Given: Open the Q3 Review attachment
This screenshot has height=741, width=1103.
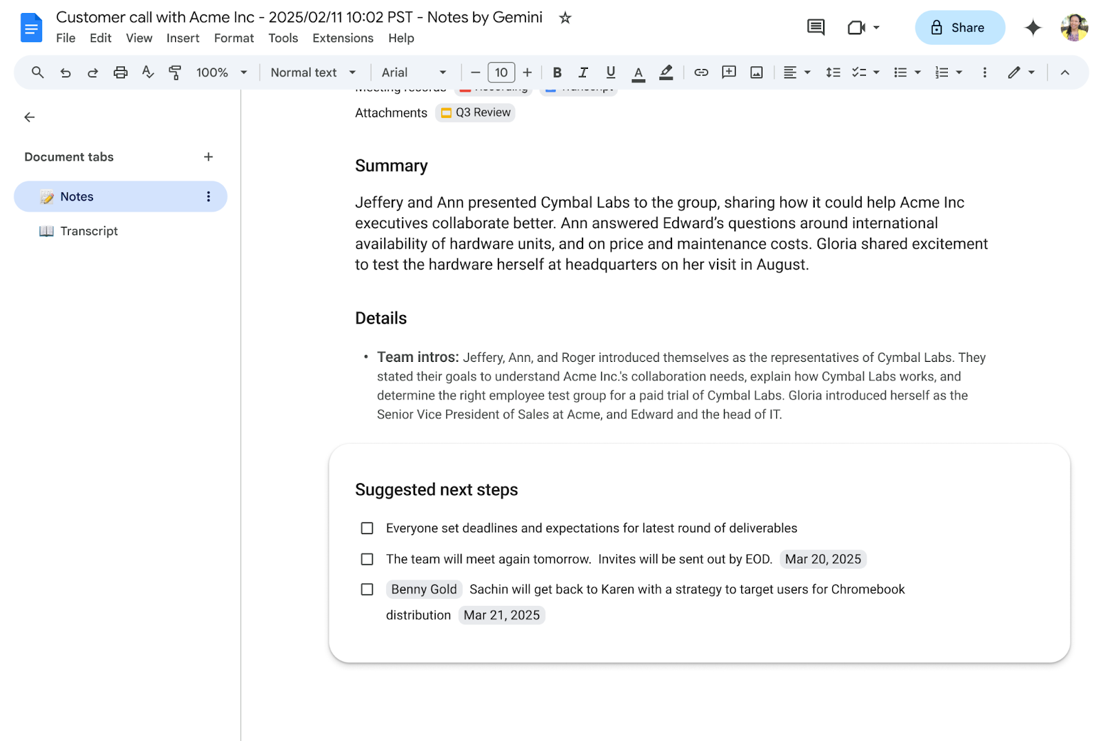Looking at the screenshot, I should coord(475,112).
